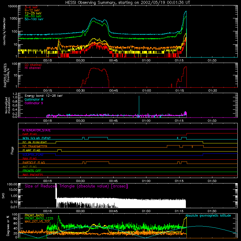Click the SC_IN_SUNLIGHT flag label
Screen dimensions: 241x241
pyautogui.click(x=35, y=142)
